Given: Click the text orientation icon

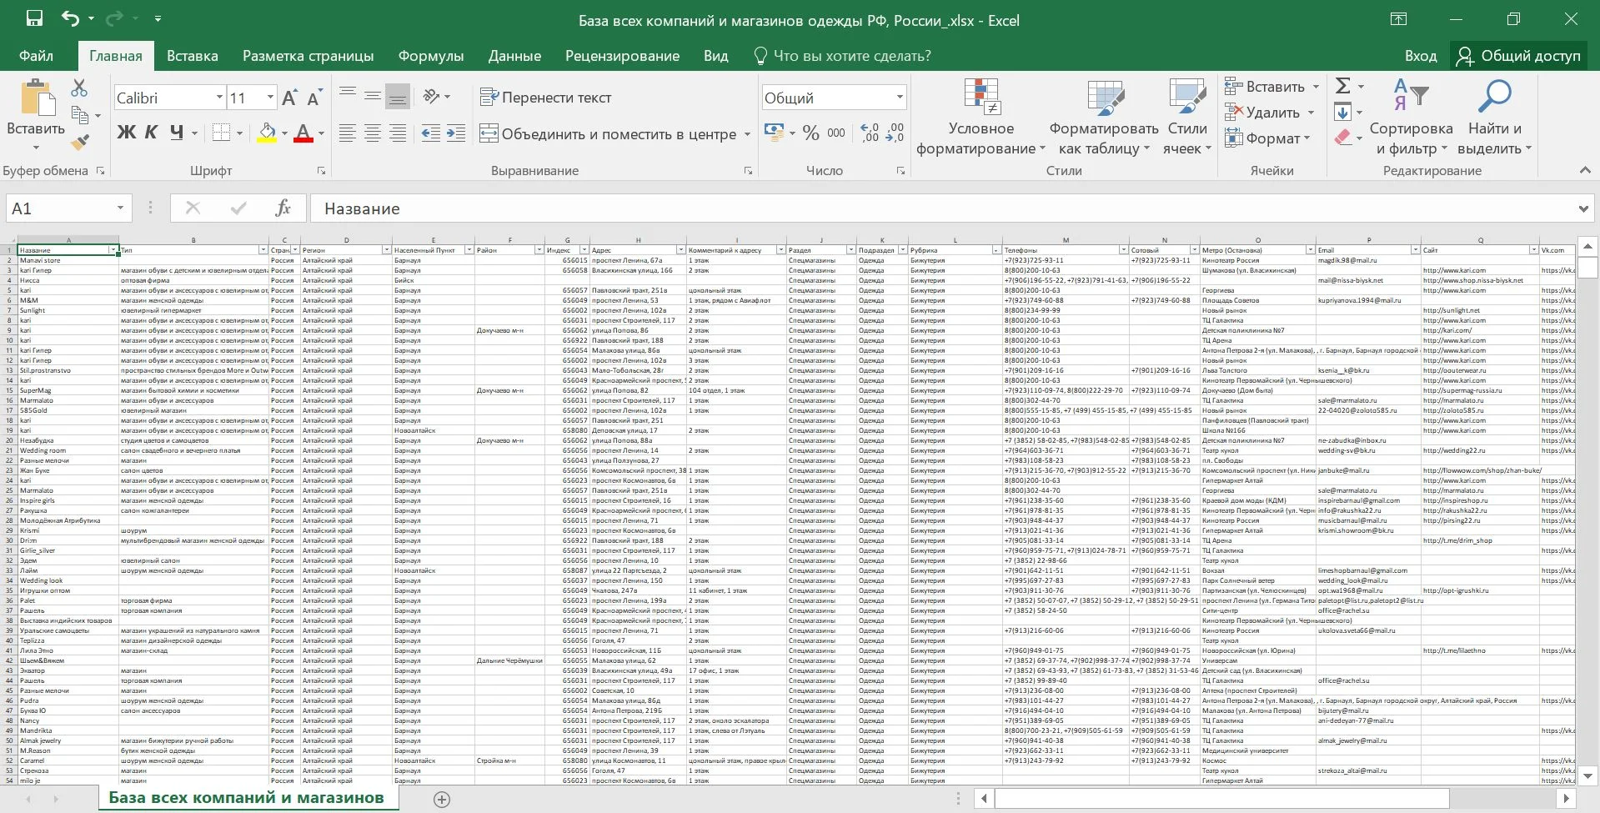Looking at the screenshot, I should tap(431, 97).
